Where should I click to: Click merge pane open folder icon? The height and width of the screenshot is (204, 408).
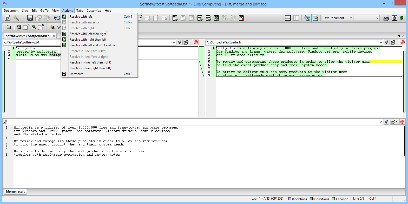pyautogui.click(x=392, y=122)
